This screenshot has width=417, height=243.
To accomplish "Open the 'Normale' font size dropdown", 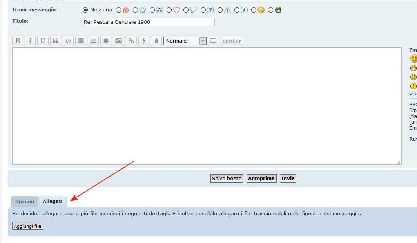I will (x=185, y=41).
